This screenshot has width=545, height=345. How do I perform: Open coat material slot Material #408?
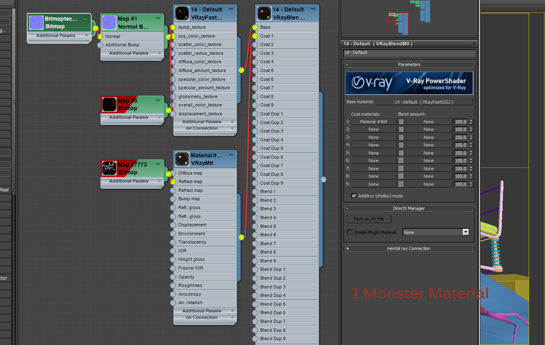tap(374, 122)
